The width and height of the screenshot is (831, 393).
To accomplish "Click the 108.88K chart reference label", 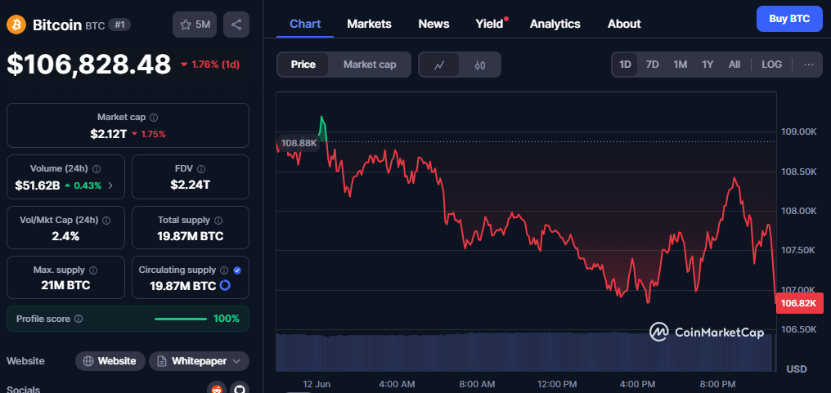I will [x=299, y=143].
